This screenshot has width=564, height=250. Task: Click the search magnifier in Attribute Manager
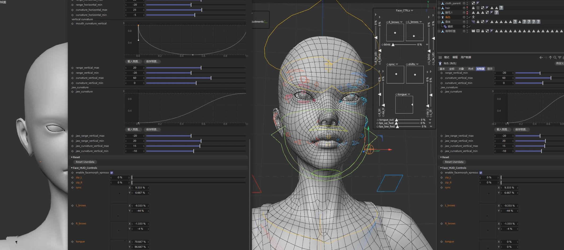pyautogui.click(x=555, y=57)
